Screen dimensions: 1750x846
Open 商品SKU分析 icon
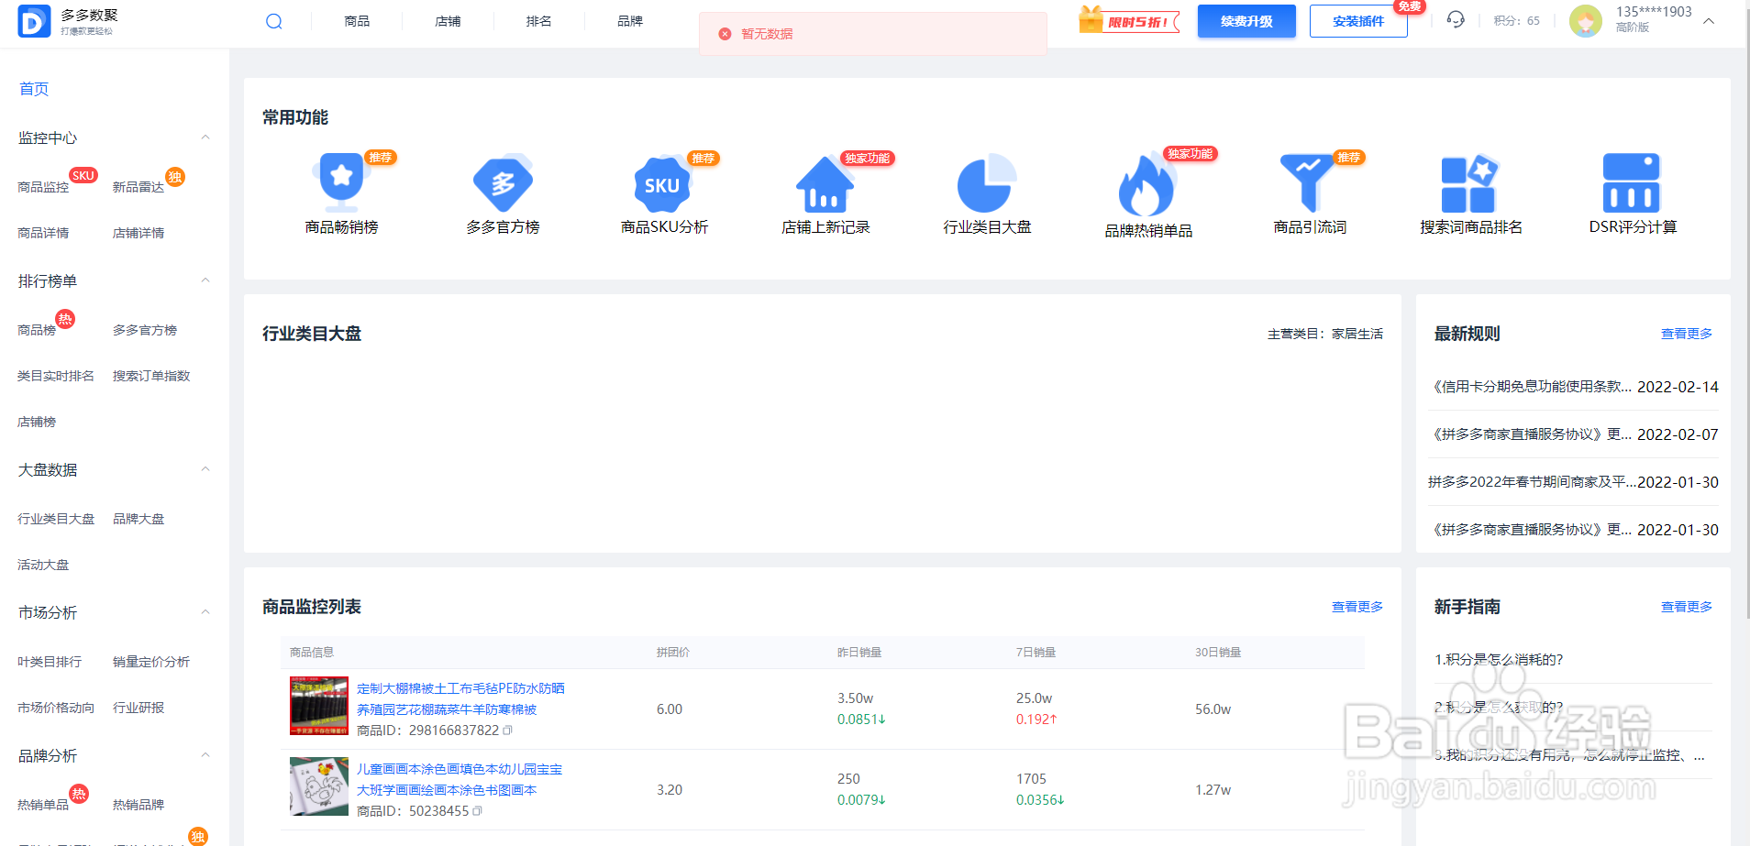pos(662,182)
